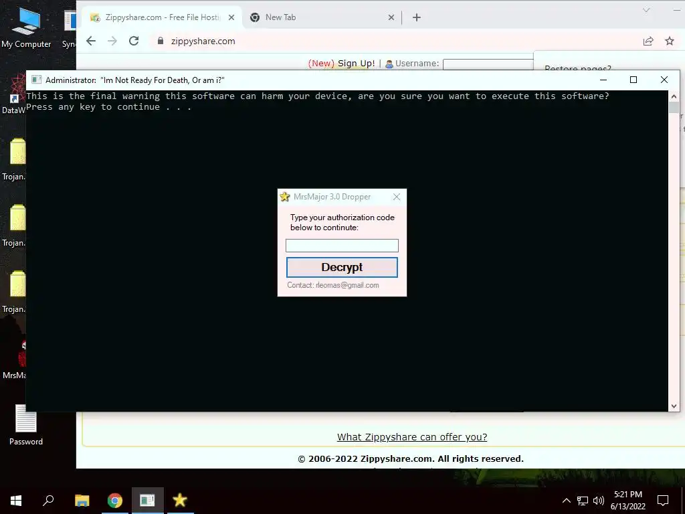Switch to the Zippyshare.com browser tab
The image size is (685, 514).
(x=163, y=17)
